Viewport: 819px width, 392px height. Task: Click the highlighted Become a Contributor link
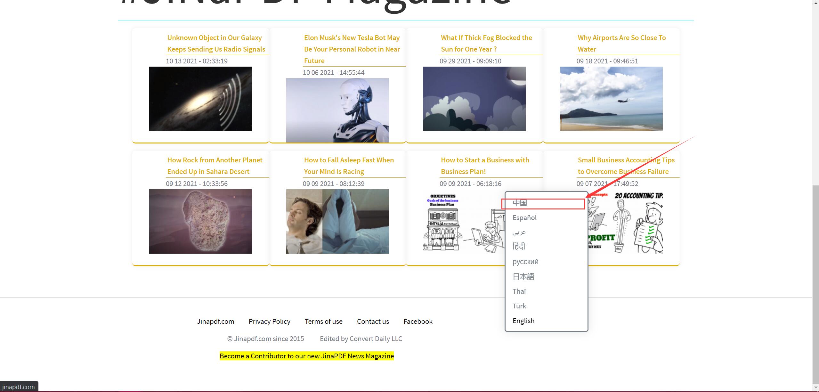306,356
